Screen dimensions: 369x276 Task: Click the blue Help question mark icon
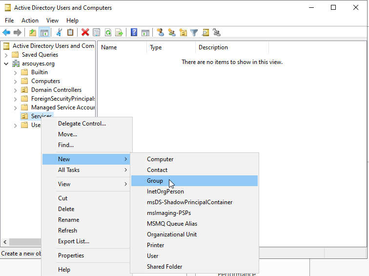[134, 33]
